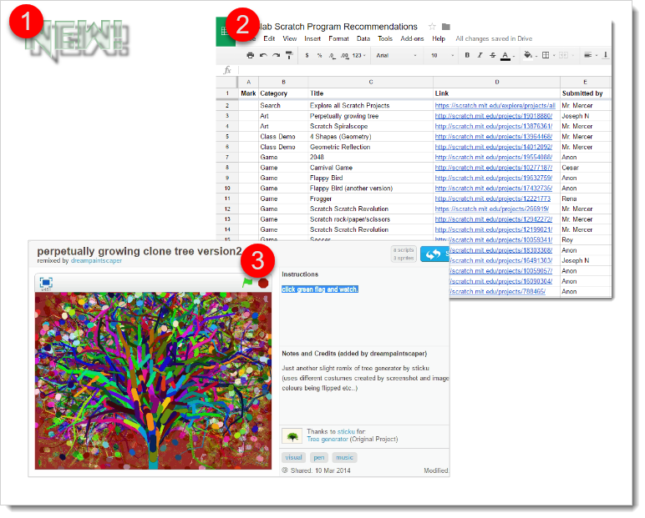Decrease decimal places
The image size is (645, 518).
click(x=332, y=55)
